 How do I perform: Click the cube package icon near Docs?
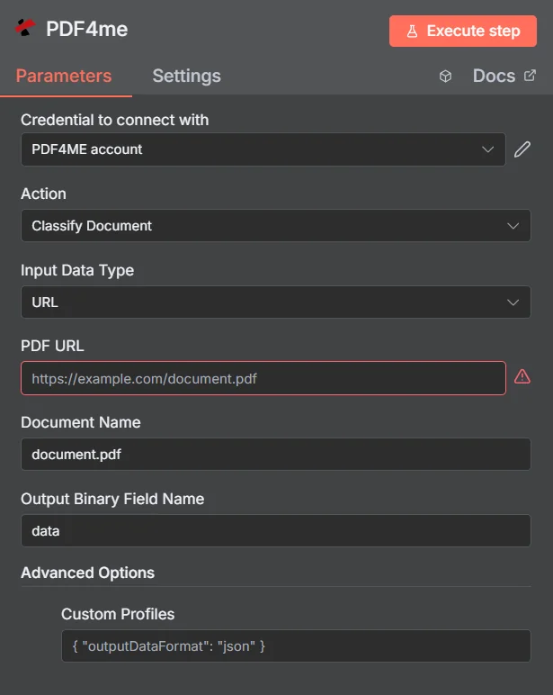pos(445,77)
